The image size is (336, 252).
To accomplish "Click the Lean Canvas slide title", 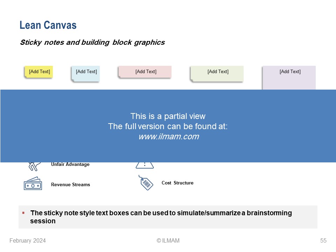I will (x=48, y=25).
